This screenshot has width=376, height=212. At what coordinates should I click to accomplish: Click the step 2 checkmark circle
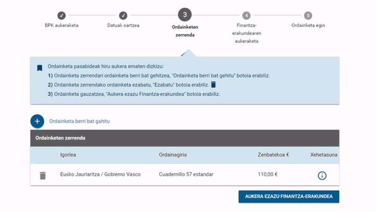pos(123,16)
